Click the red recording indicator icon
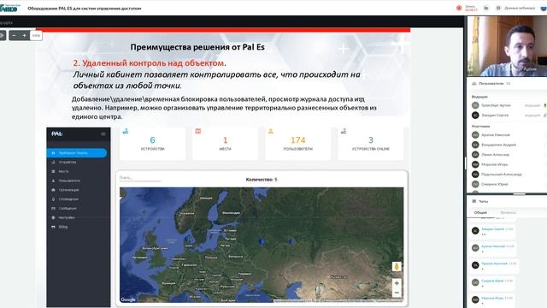This screenshot has height=308, width=547. click(x=459, y=8)
